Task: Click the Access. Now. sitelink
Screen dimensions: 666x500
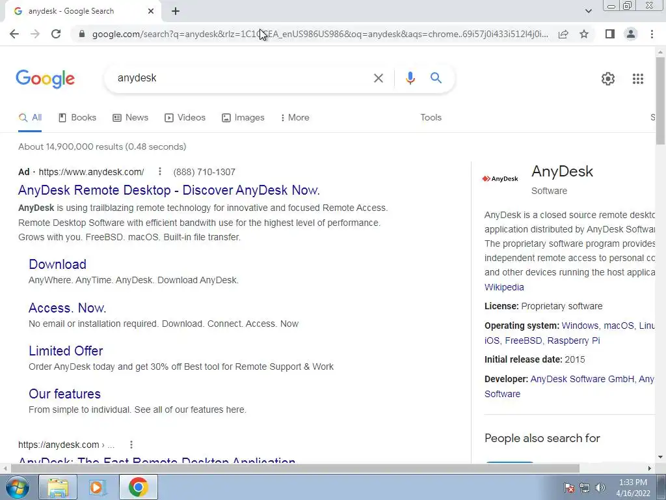Action: (67, 308)
